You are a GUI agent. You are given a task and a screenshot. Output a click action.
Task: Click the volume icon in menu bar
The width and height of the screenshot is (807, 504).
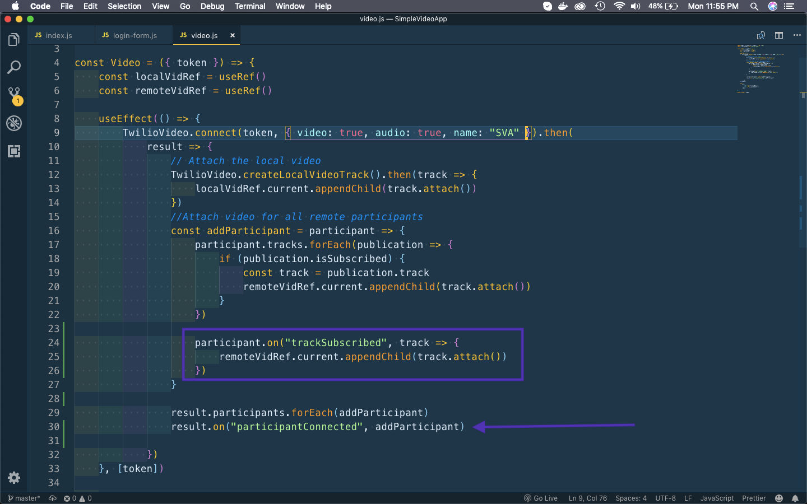click(636, 6)
